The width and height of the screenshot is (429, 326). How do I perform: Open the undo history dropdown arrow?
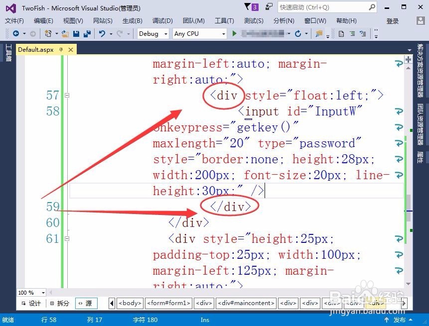111,34
